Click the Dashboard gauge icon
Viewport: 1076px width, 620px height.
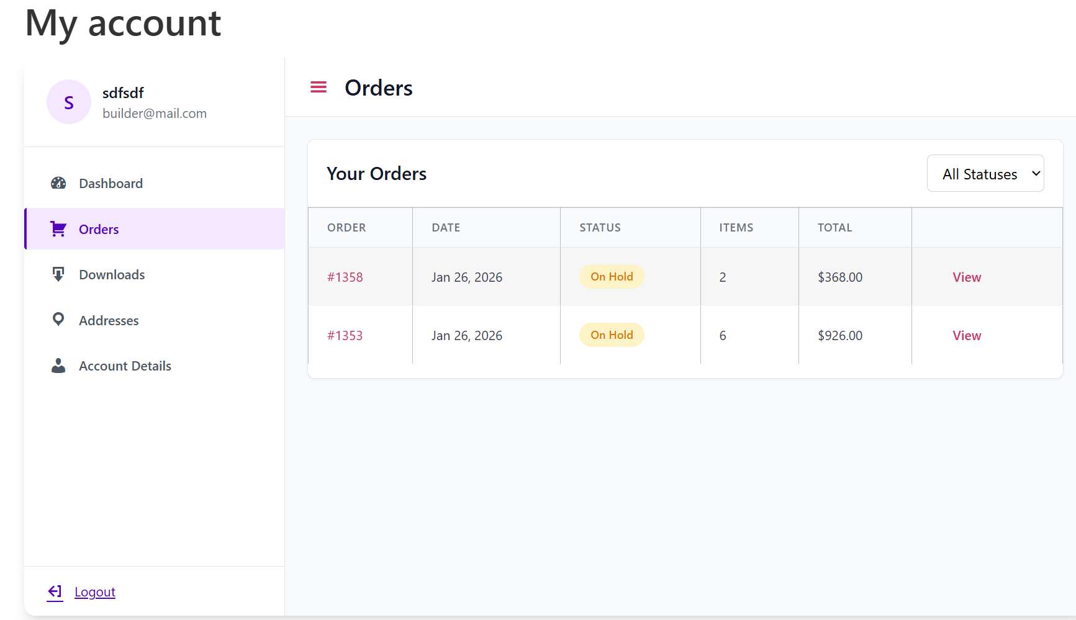pyautogui.click(x=58, y=183)
